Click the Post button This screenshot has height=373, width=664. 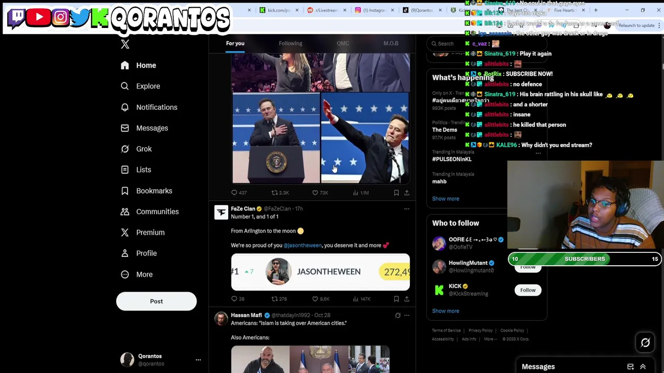156,301
